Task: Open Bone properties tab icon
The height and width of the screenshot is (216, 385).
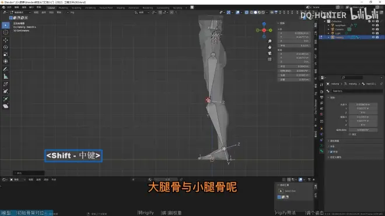Action: click(321, 151)
